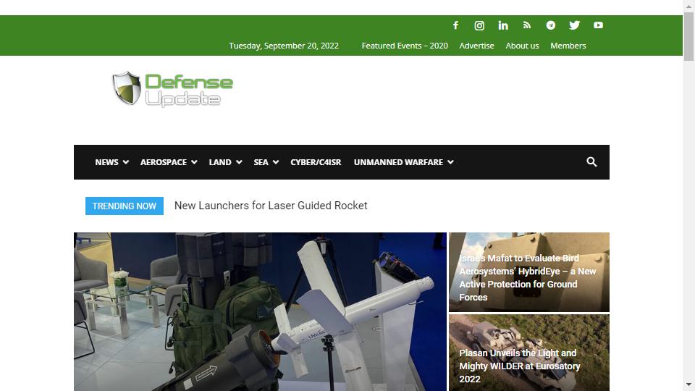Expand the AEROSPACE menu chevron
Image resolution: width=695 pixels, height=391 pixels.
pos(194,162)
